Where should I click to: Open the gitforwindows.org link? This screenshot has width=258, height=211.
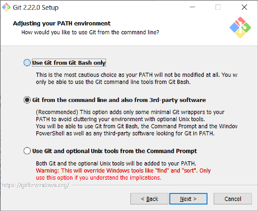coord(35,186)
